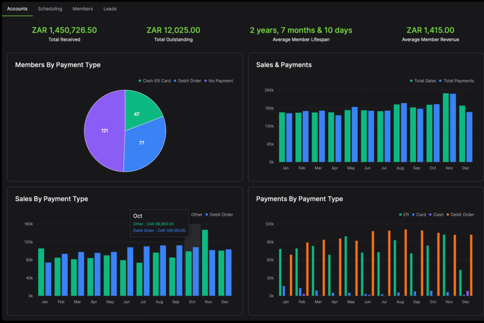Hide Card series in Payments By Payment Type
The width and height of the screenshot is (484, 323).
click(421, 215)
